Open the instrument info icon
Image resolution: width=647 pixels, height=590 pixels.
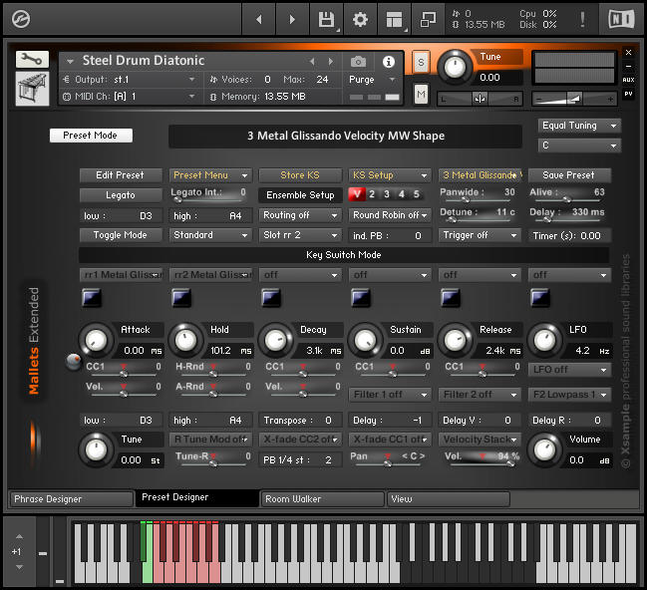[x=388, y=62]
